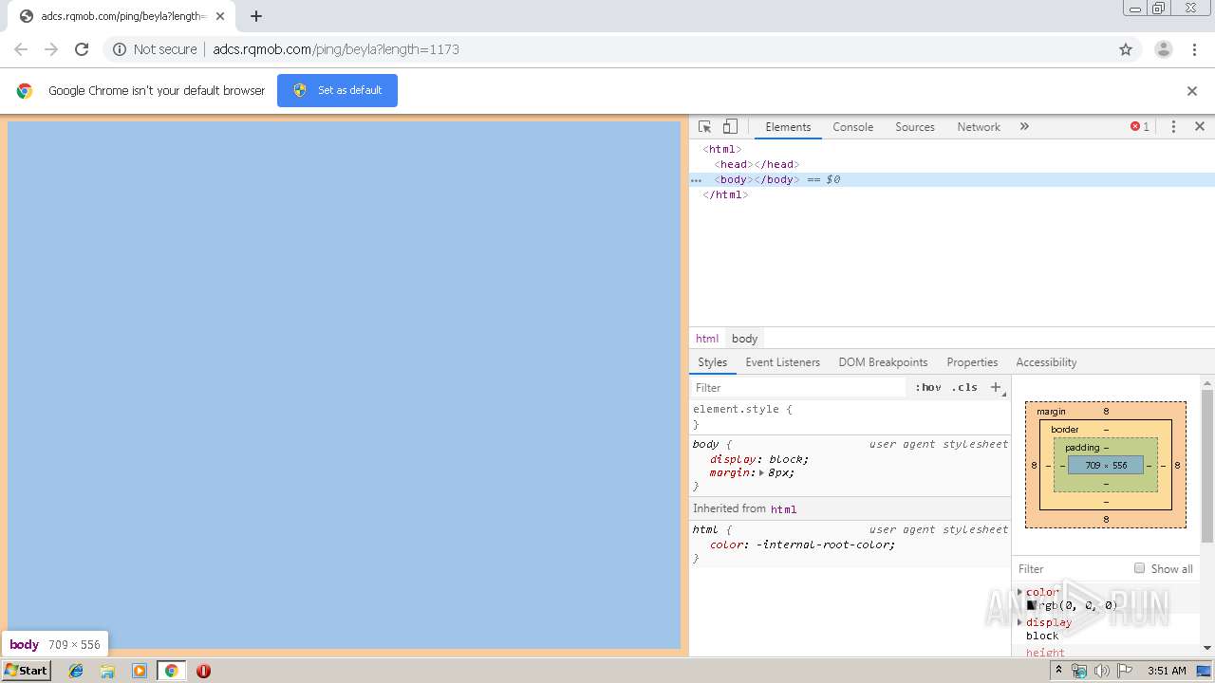Click the -internal-root-color value
Screen dimensions: 1215x683
tap(825, 545)
